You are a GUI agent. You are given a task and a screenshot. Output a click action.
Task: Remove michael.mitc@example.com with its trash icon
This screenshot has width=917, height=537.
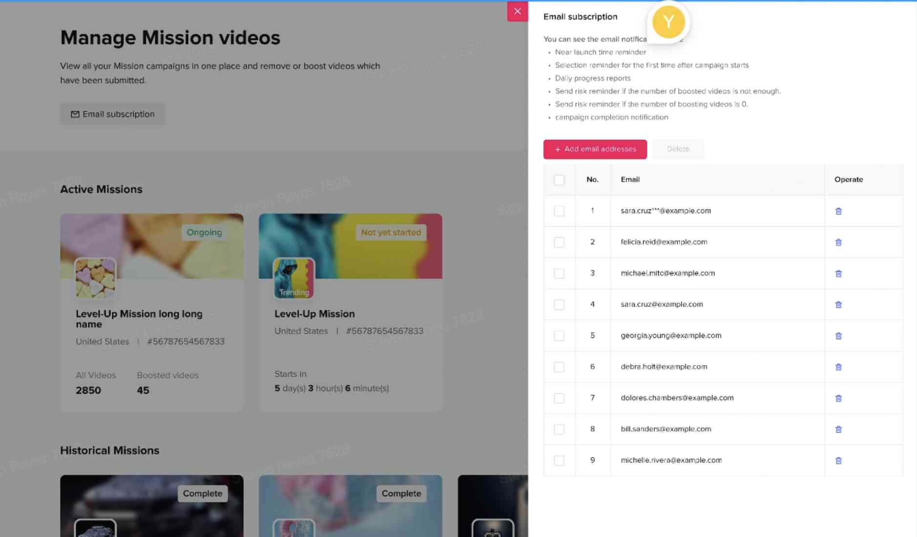point(838,274)
